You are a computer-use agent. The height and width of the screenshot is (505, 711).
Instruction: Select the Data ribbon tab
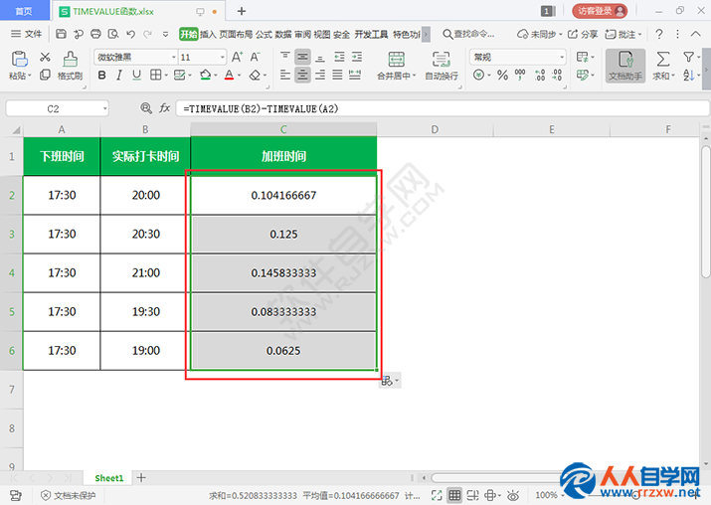(283, 34)
